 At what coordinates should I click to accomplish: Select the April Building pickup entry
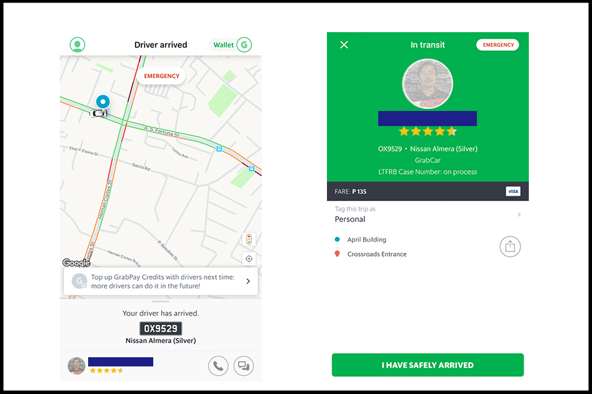[366, 240]
